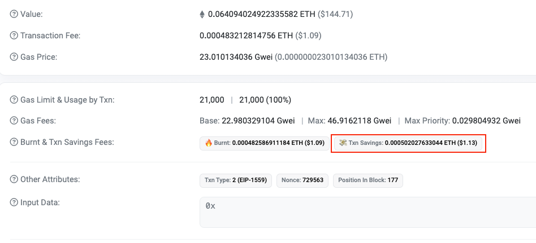536x243 pixels.
Task: Click the transaction fee 0.000483212814756 ETH amount
Action: click(246, 36)
